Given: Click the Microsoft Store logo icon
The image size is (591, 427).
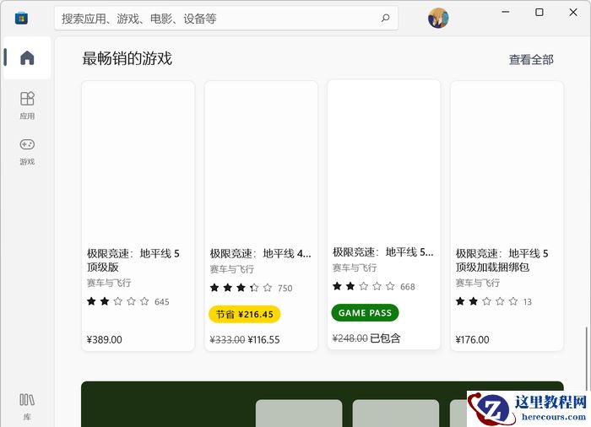Looking at the screenshot, I should pyautogui.click(x=21, y=18).
